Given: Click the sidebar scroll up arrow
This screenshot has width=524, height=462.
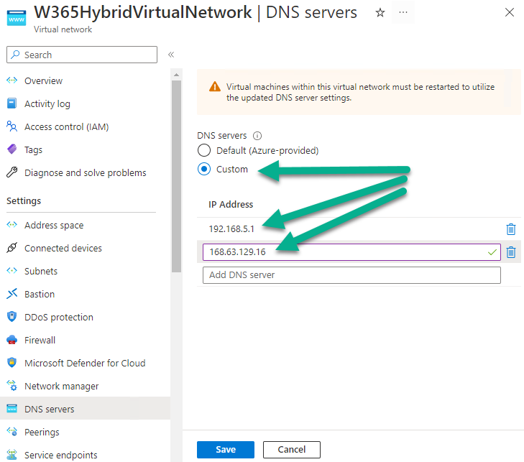Looking at the screenshot, I should click(176, 75).
